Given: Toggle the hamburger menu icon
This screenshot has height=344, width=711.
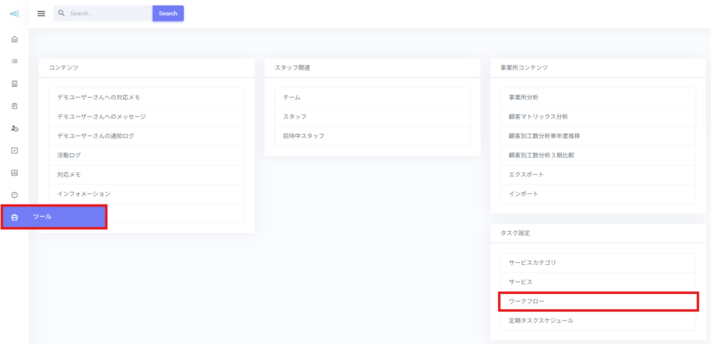Looking at the screenshot, I should (41, 13).
